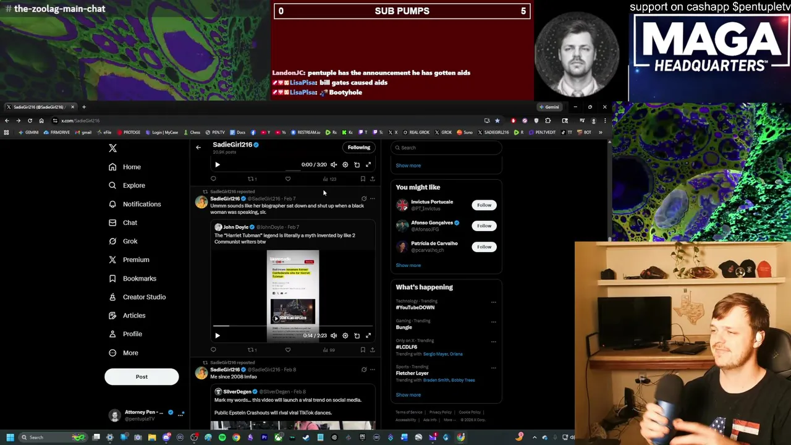Screen dimensions: 791x445
Task: Toggle Following button for SadieGirl216
Action: tap(358, 147)
